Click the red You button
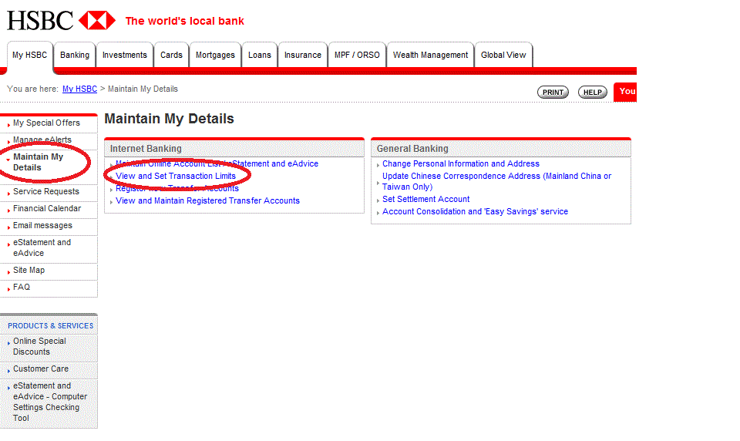Viewport: 740px width, 441px height. pos(625,92)
